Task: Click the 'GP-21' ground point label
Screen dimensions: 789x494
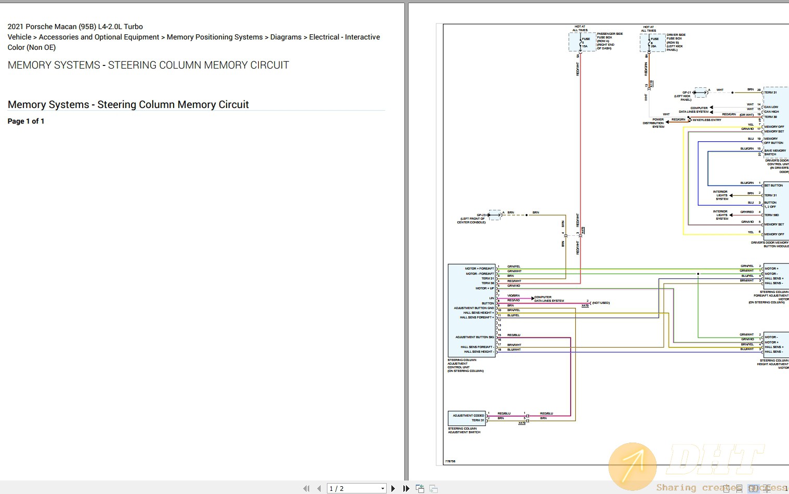Action: [x=687, y=92]
